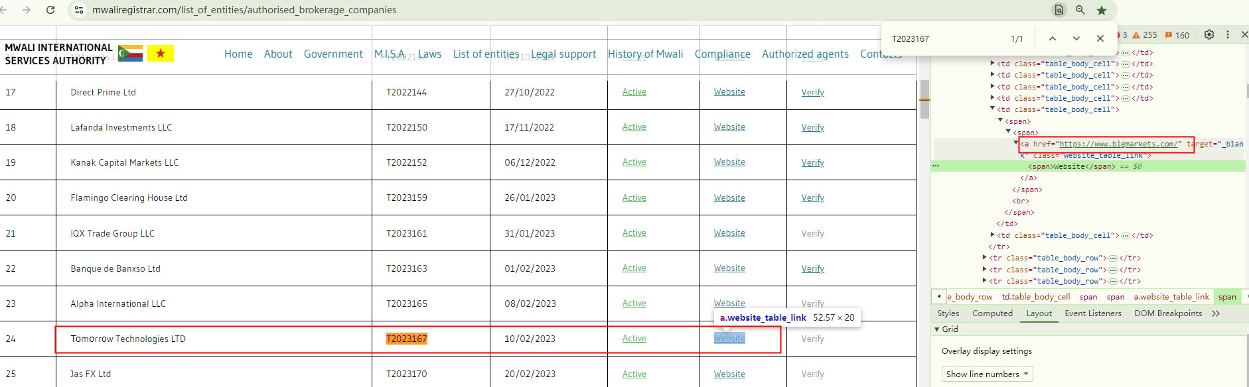This screenshot has width=1249, height=387.
Task: Click the bookmark star icon
Action: pyautogui.click(x=1102, y=10)
